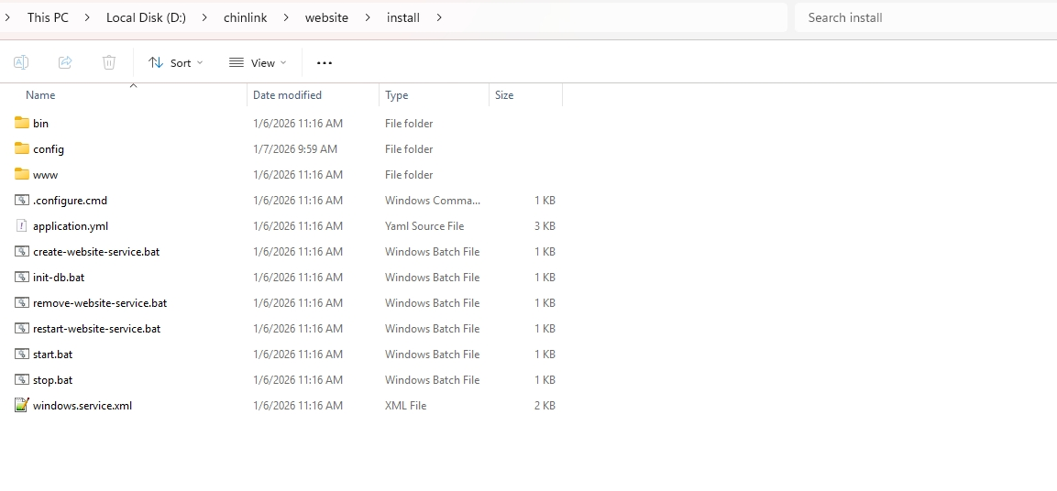The image size is (1057, 491).
Task: Click the Search install field
Action: (921, 17)
